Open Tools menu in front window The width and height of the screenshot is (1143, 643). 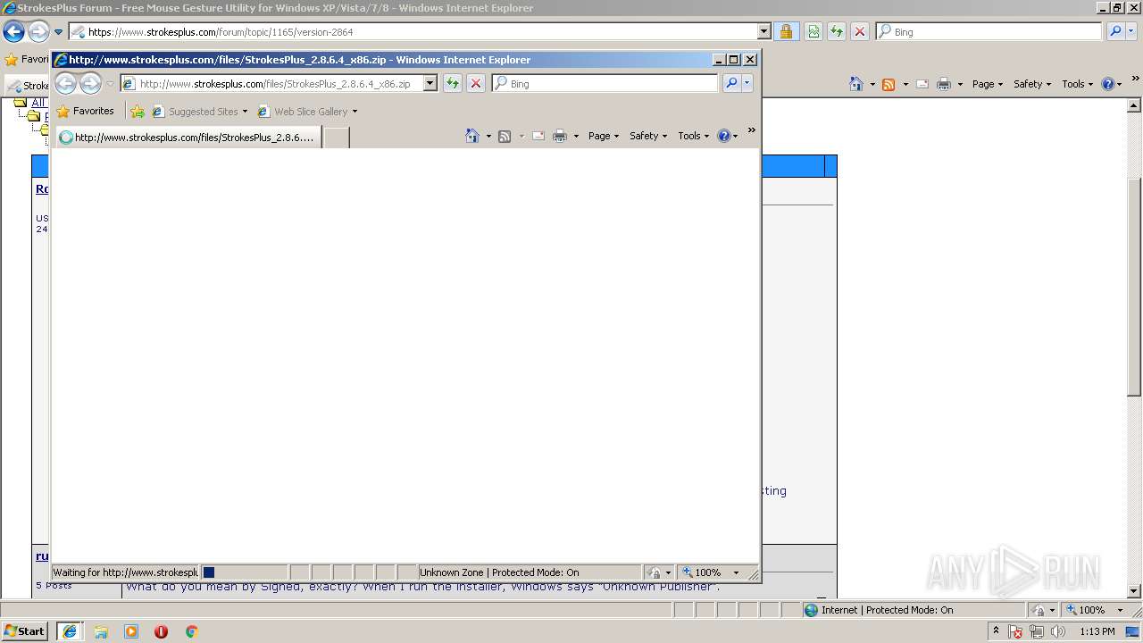point(694,136)
